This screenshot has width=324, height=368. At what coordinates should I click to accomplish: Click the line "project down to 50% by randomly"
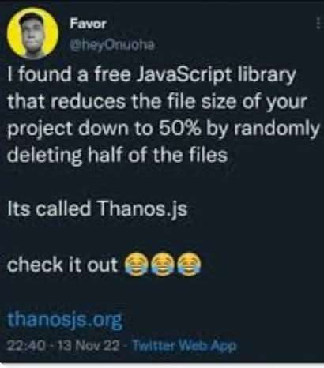coord(163,129)
